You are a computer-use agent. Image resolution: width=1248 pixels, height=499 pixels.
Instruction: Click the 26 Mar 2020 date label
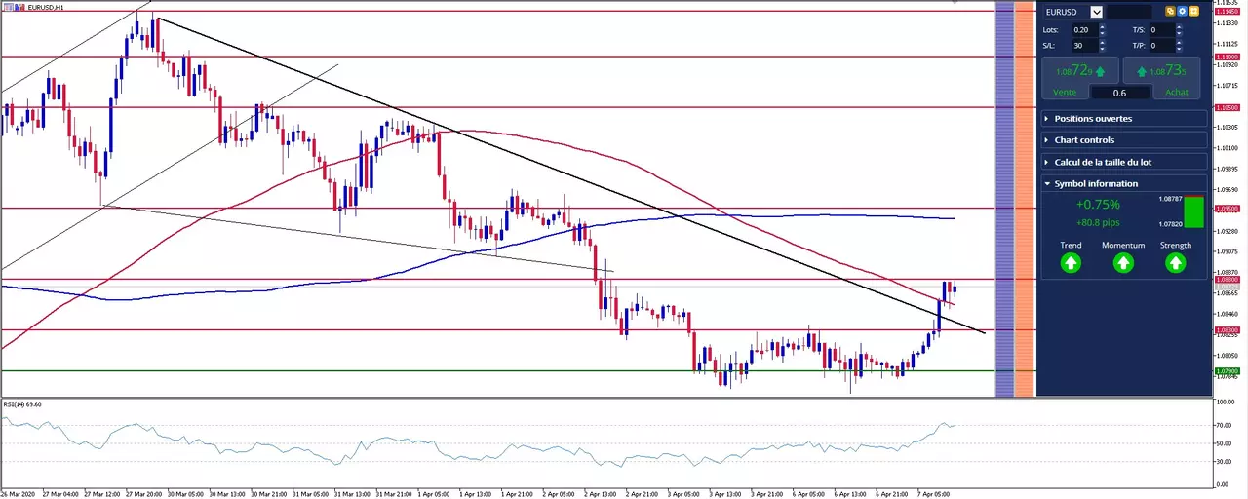point(19,494)
